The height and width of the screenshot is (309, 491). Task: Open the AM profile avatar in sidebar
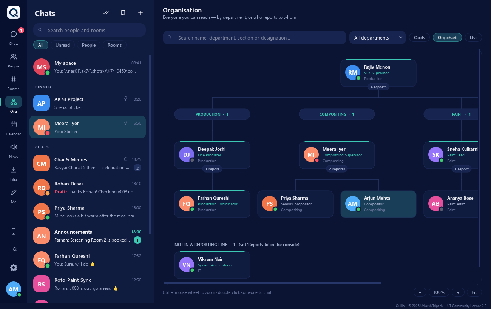pos(14,289)
